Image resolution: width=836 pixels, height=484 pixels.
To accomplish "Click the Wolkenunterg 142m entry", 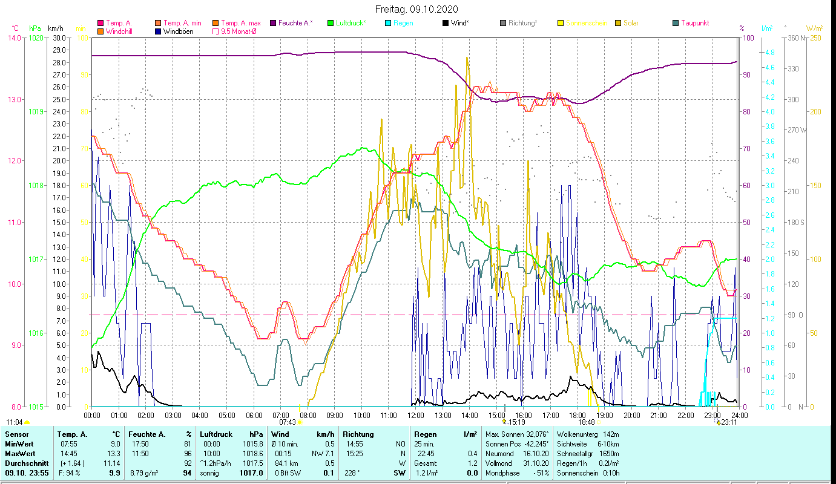I will coord(587,434).
